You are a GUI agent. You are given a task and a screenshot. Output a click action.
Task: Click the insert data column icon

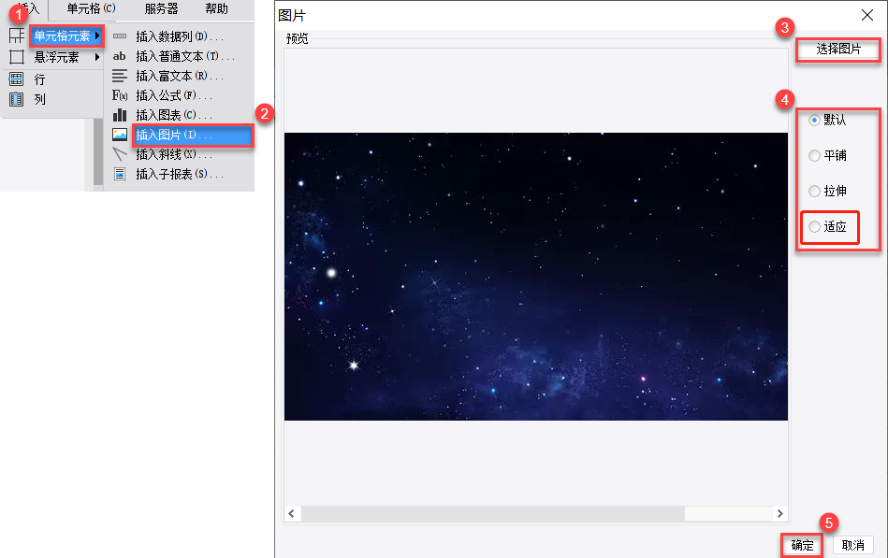(120, 36)
